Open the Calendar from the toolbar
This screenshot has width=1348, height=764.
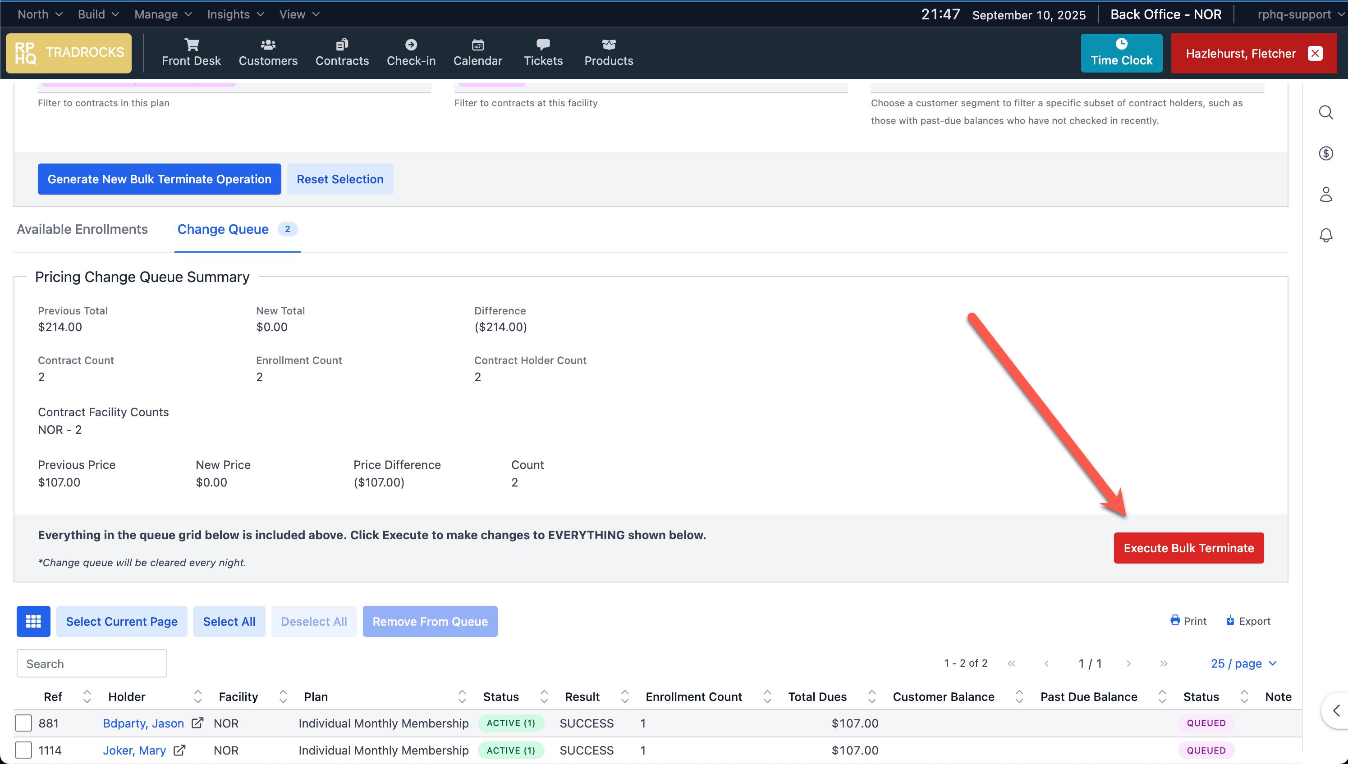[x=477, y=52]
